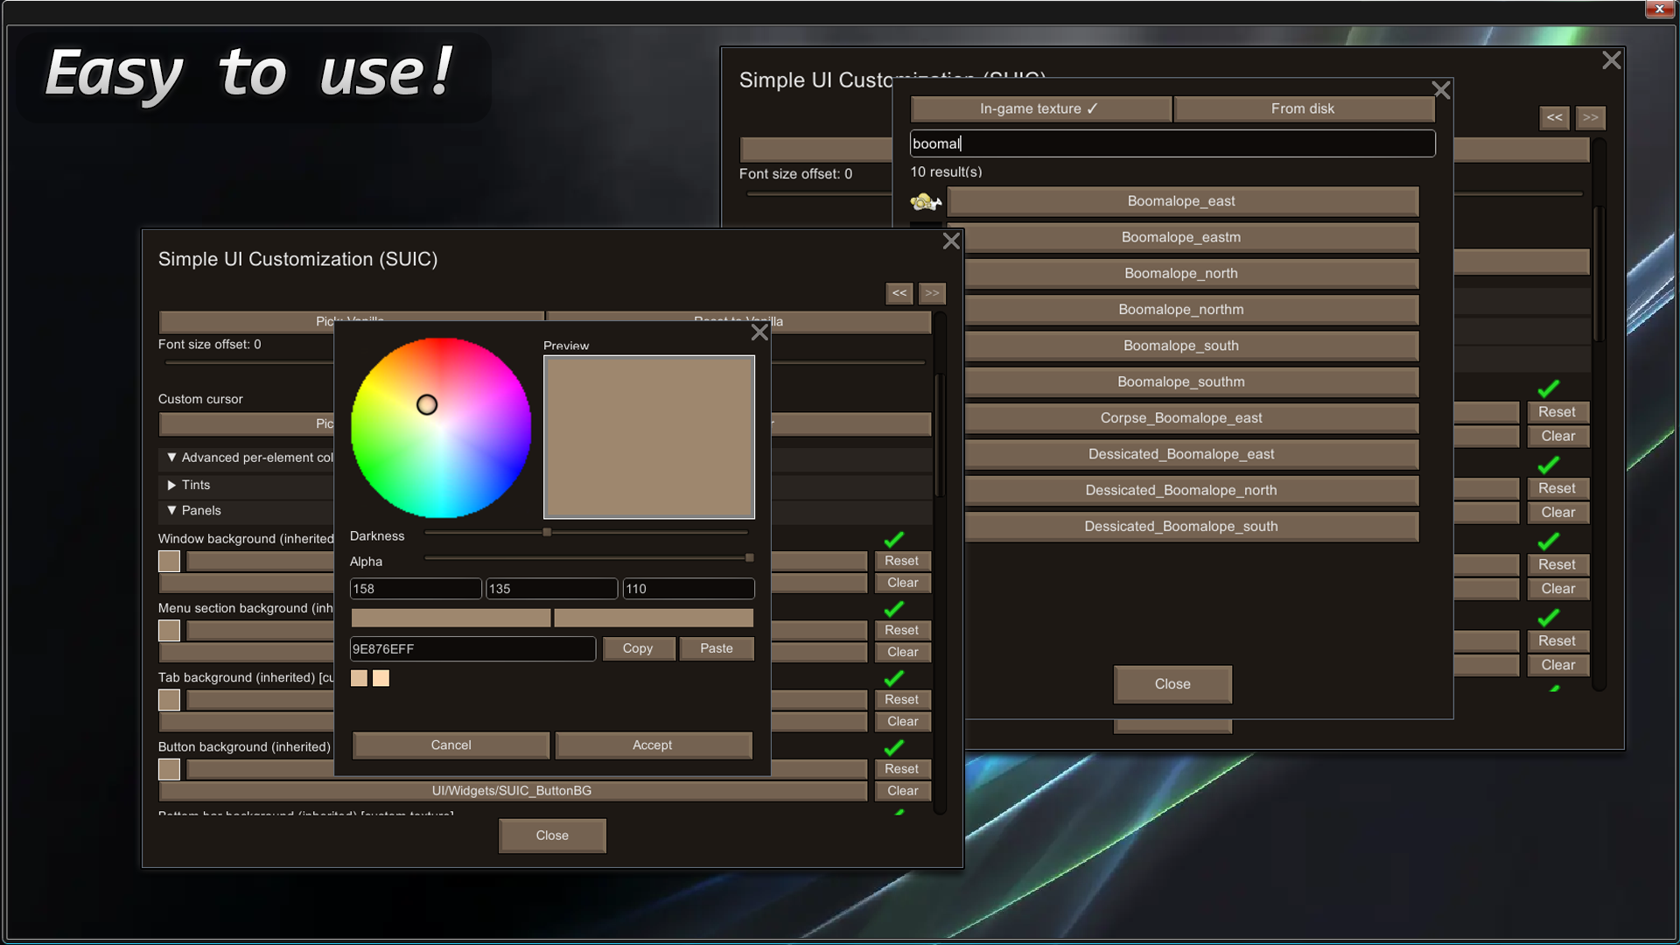
Task: Click green checkmark for Window background row
Action: coord(894,539)
